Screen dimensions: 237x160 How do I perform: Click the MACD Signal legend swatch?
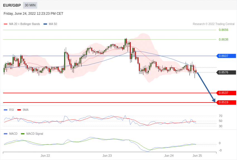coord(23,134)
